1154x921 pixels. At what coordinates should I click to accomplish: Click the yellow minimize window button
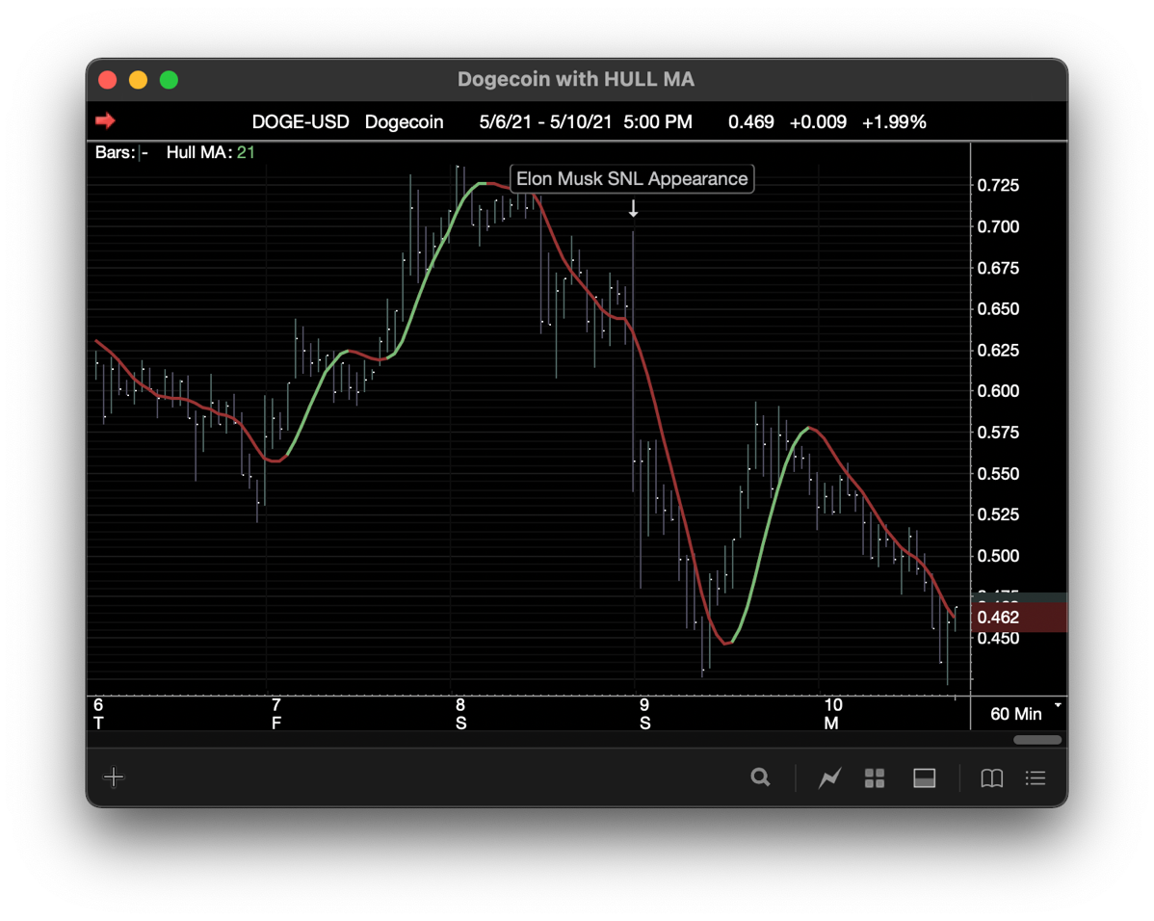(138, 80)
